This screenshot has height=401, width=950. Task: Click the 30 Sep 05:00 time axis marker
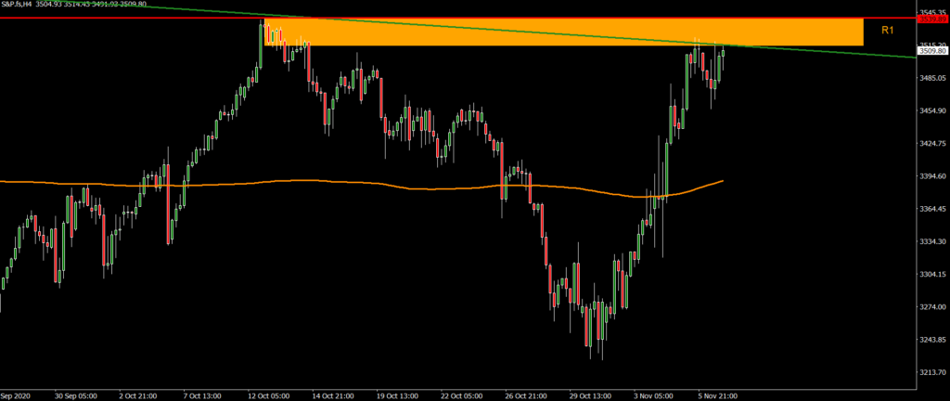click(76, 395)
